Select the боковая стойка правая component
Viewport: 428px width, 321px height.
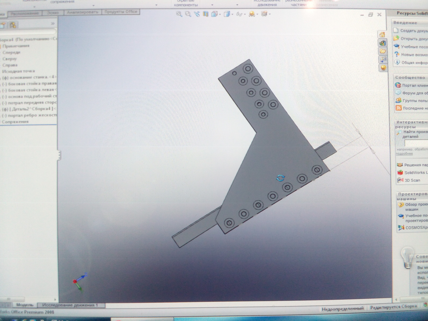click(x=29, y=84)
